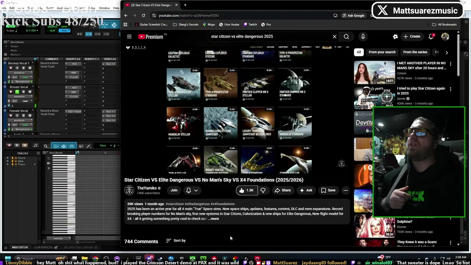Open TheYamiks channel link
This screenshot has width=471, height=265.
[x=147, y=188]
